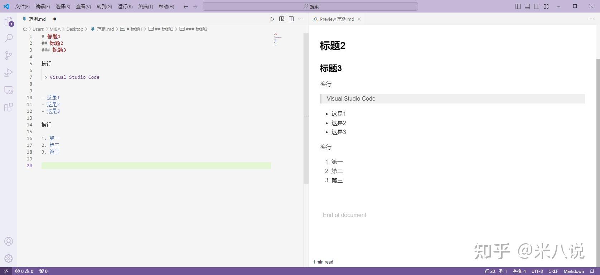Change encoding via UTF-8 status item
The width and height of the screenshot is (600, 275).
(x=537, y=271)
